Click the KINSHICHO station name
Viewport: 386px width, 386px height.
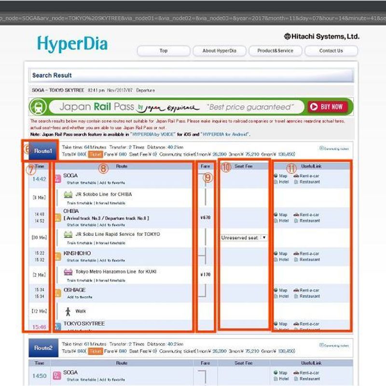tap(77, 253)
